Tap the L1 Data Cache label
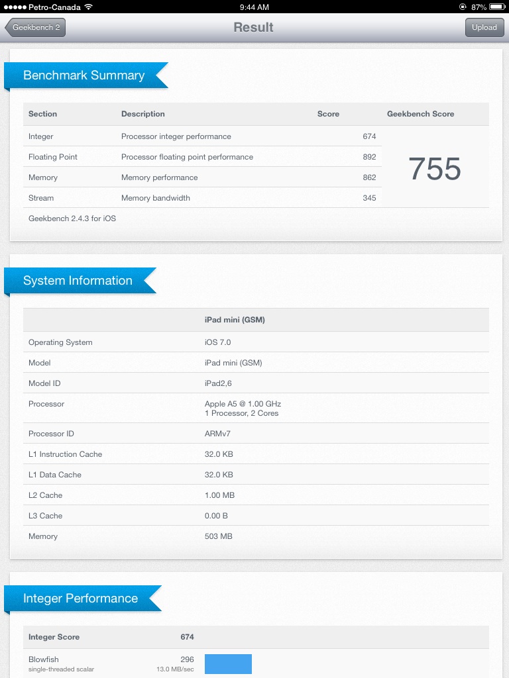This screenshot has height=678, width=509. (55, 475)
